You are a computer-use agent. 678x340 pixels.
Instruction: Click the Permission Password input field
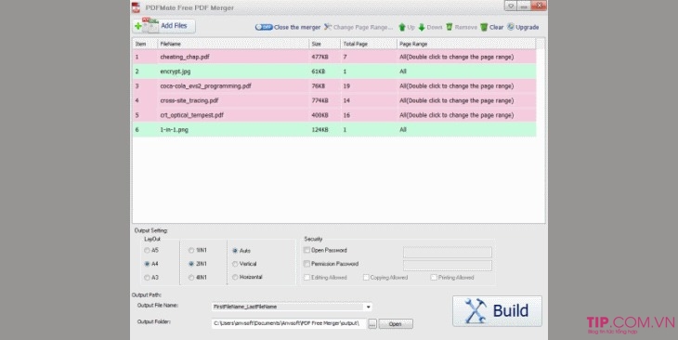(447, 265)
